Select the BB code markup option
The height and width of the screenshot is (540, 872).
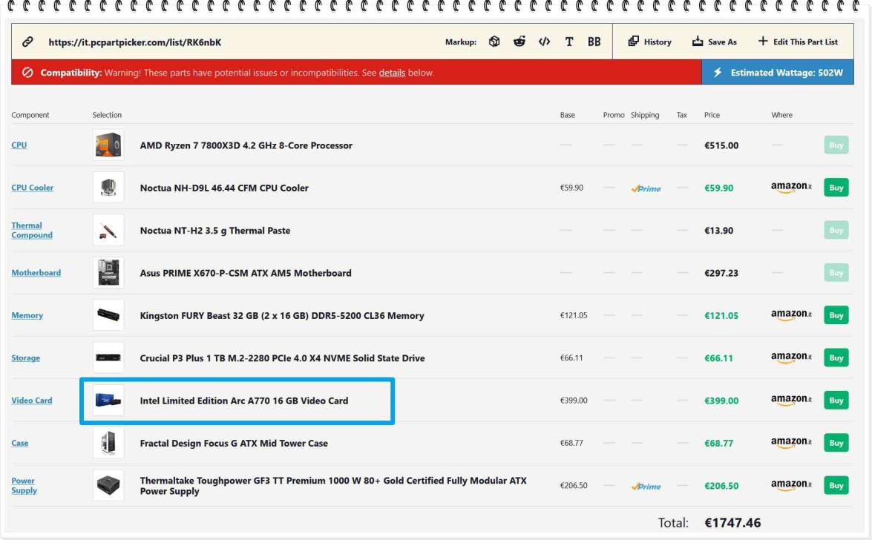coord(594,42)
